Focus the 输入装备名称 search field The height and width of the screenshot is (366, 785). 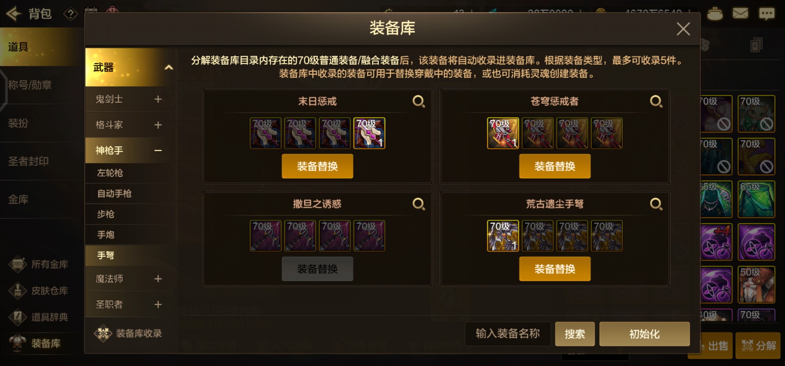(x=508, y=334)
